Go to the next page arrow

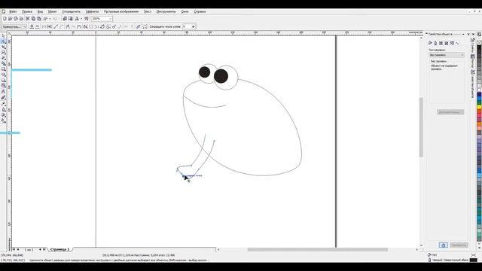click(x=40, y=249)
